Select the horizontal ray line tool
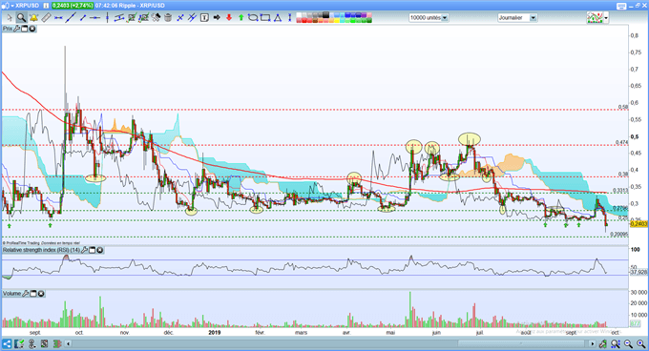This screenshot has height=351, width=649. tap(95, 18)
